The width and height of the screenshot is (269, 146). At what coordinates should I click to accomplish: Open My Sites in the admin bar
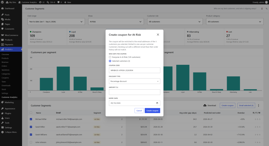coord(11,2)
